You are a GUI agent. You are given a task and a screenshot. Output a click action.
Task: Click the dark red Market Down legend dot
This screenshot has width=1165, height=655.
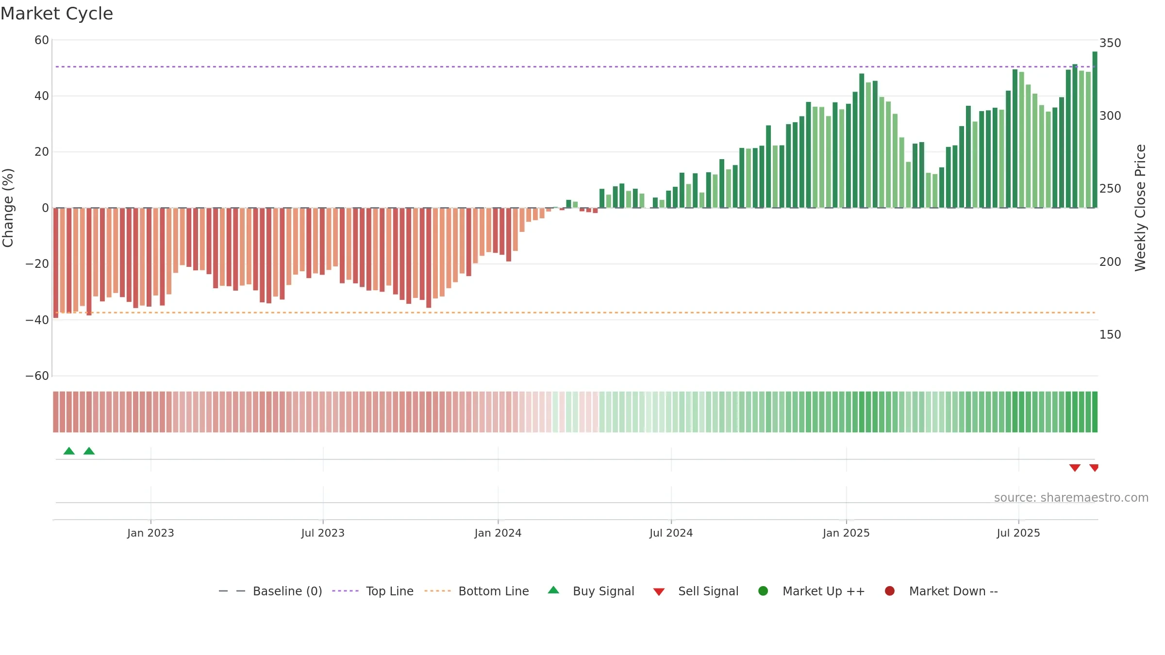click(890, 591)
